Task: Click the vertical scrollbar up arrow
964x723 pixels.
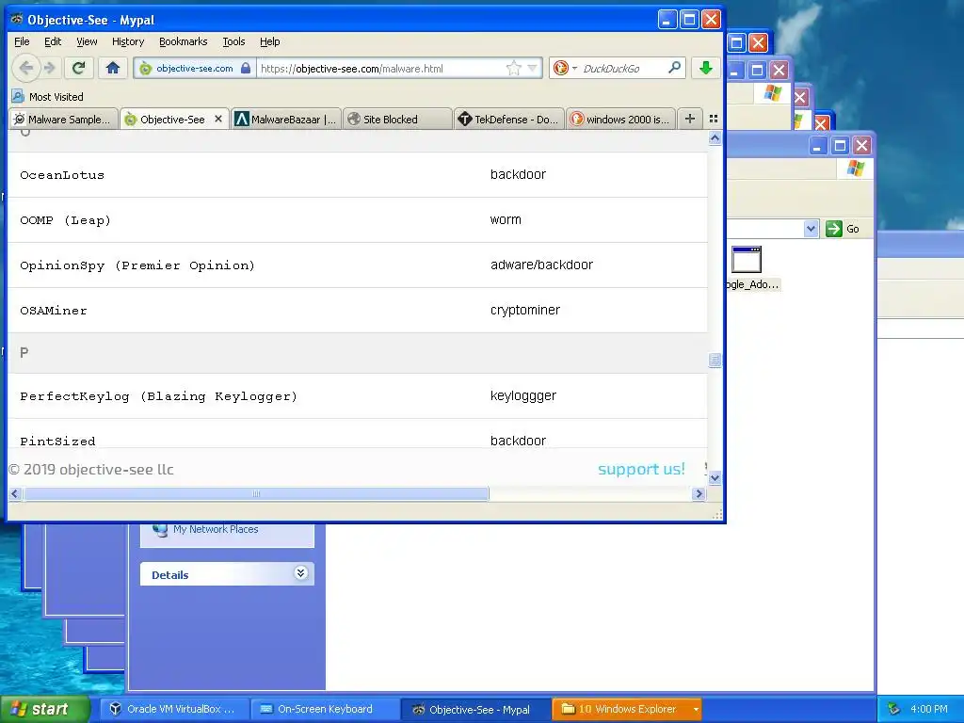Action: pos(715,138)
